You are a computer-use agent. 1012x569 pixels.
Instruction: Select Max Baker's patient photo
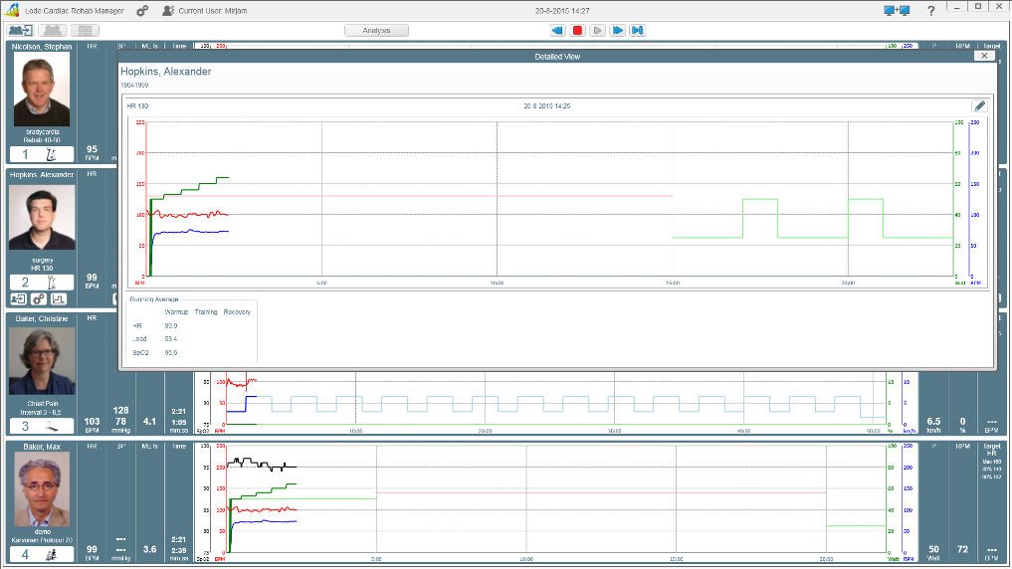point(41,489)
